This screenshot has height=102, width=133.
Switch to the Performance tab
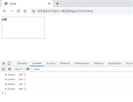tap(82, 63)
